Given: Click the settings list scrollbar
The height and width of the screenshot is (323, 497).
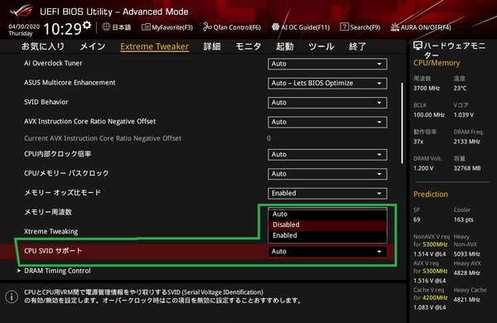Looking at the screenshot, I should click(403, 123).
